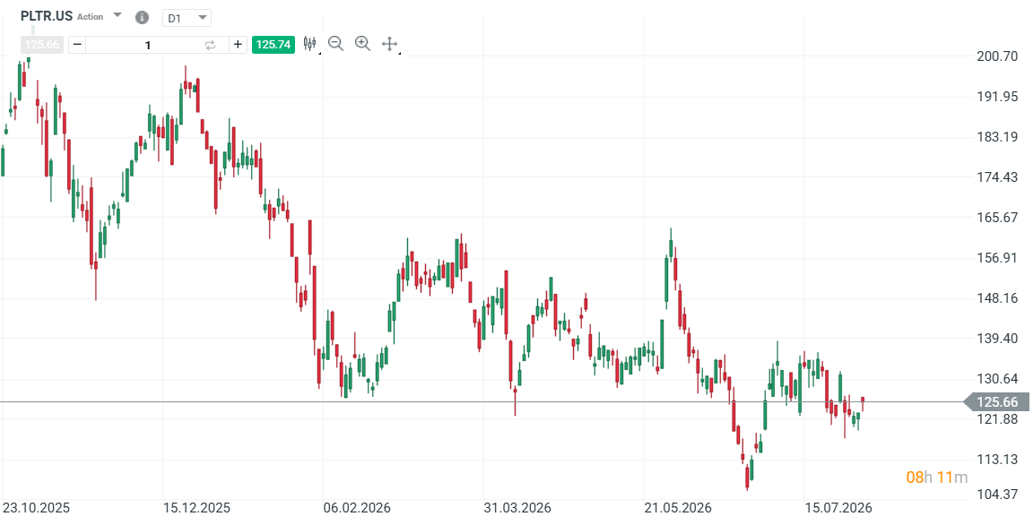1033x525 pixels.
Task: Click the 125.66 sell price button
Action: pyautogui.click(x=41, y=45)
